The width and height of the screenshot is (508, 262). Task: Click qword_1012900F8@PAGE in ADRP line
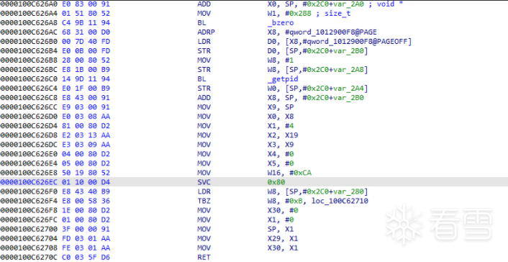(331, 32)
